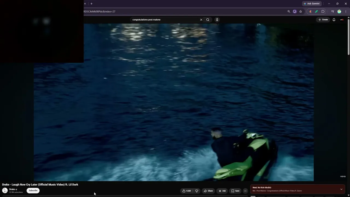
Task: Open Drake's channel avatar
Action: click(x=5, y=190)
